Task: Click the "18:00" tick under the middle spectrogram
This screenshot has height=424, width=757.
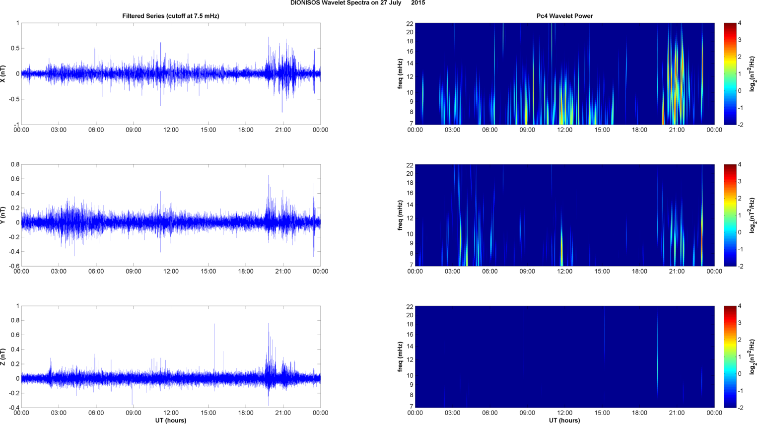Action: tap(639, 272)
